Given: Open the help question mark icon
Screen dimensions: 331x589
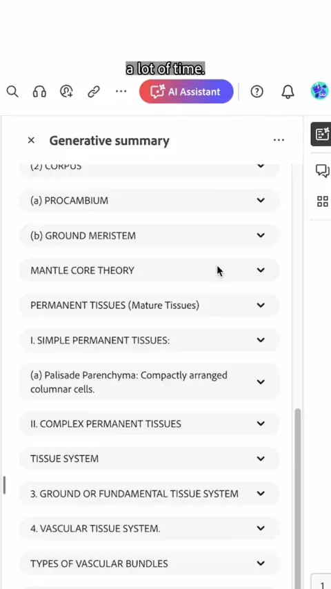Looking at the screenshot, I should click(x=257, y=91).
